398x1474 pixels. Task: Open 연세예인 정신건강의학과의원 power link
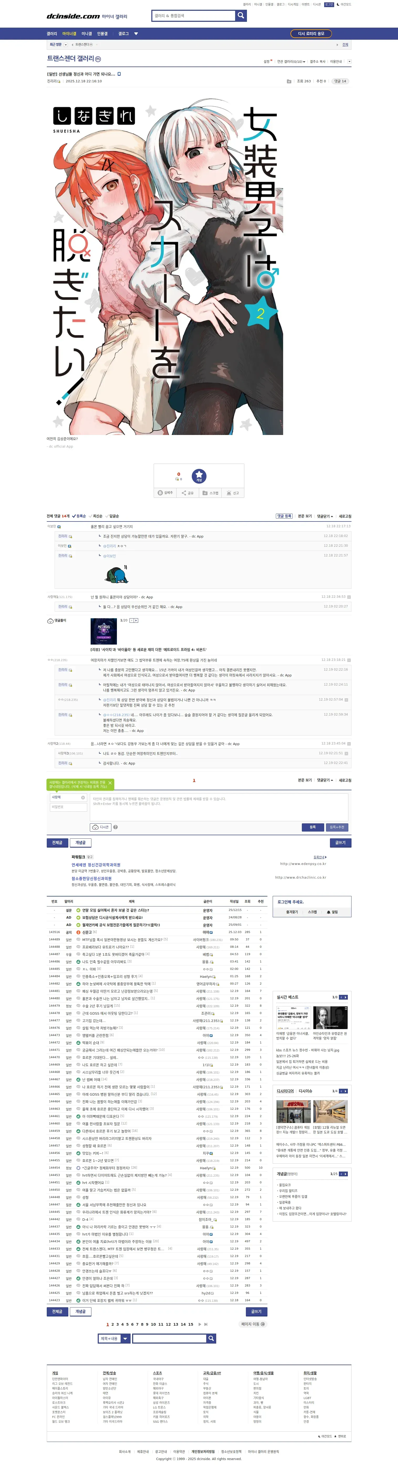(x=96, y=865)
